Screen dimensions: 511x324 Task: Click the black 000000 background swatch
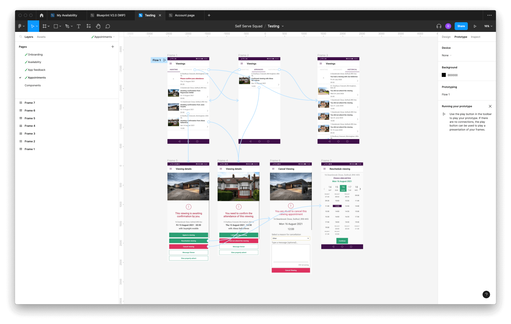tap(444, 75)
